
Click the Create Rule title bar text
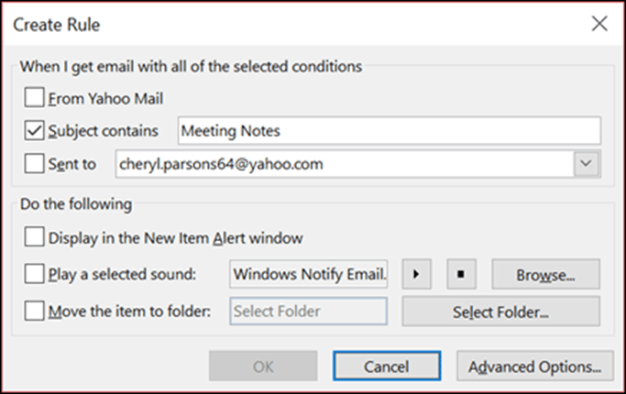point(56,25)
